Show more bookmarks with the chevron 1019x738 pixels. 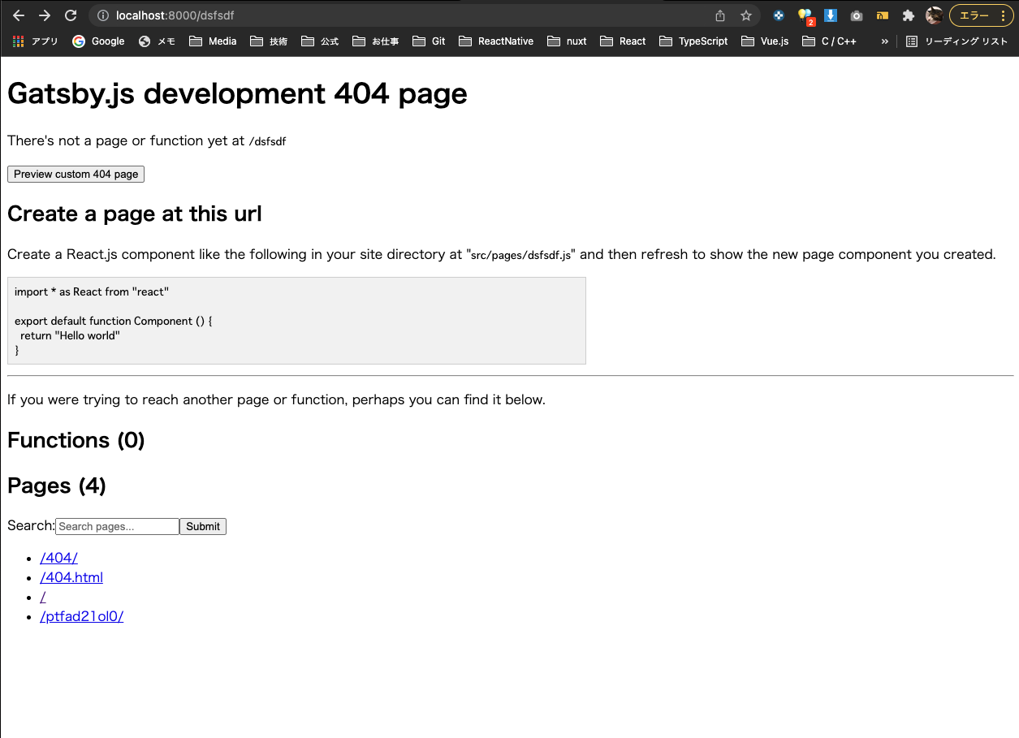[x=885, y=41]
